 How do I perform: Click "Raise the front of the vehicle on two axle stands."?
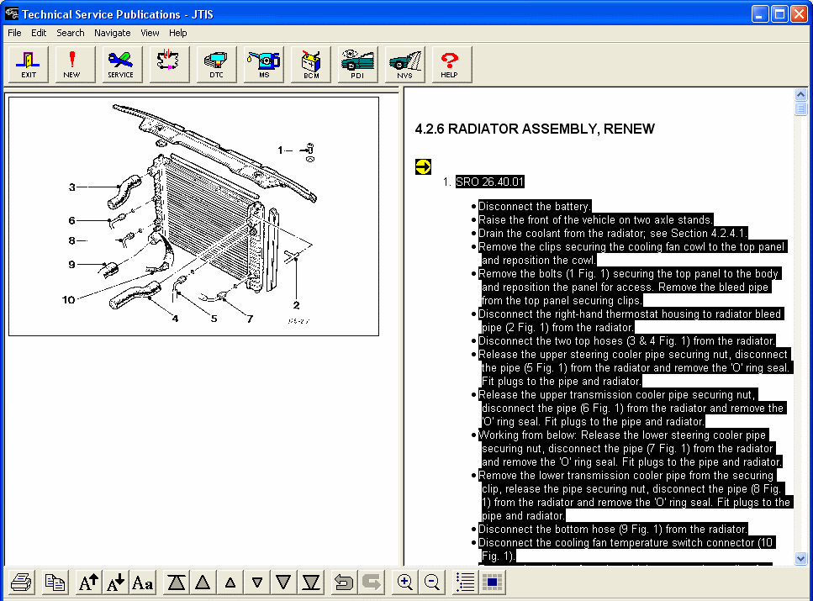pos(596,220)
